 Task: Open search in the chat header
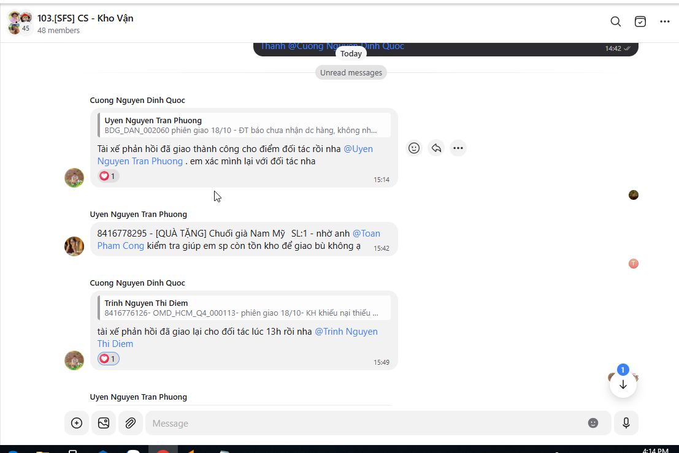tap(615, 21)
